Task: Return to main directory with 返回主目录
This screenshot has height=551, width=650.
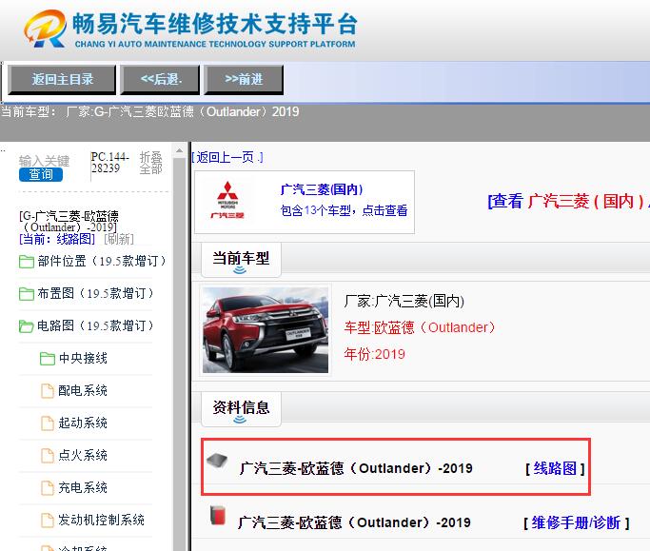Action: 62,79
